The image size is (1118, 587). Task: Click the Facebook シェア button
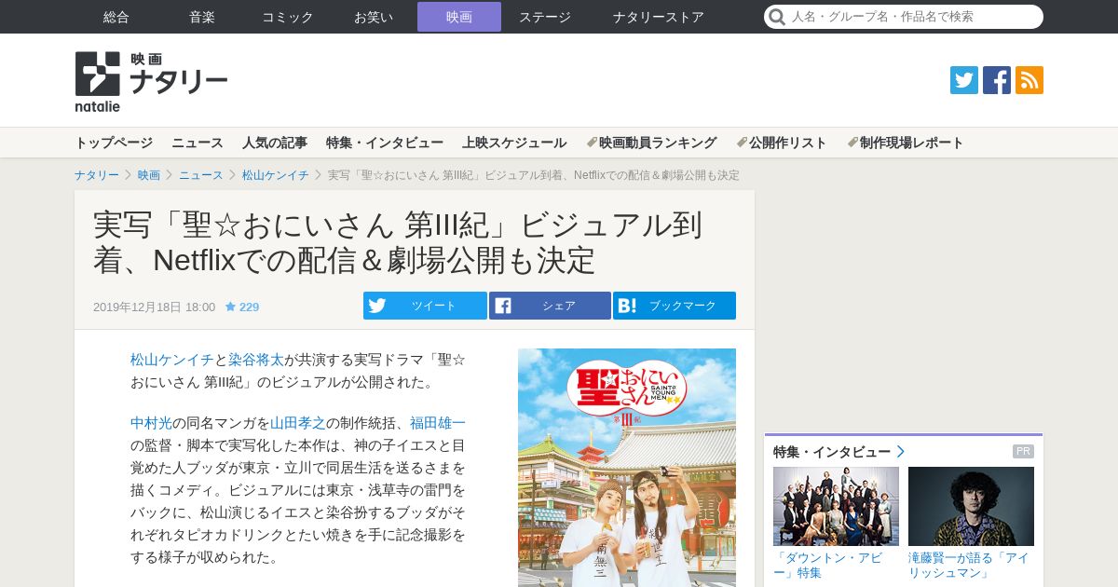[x=550, y=306]
